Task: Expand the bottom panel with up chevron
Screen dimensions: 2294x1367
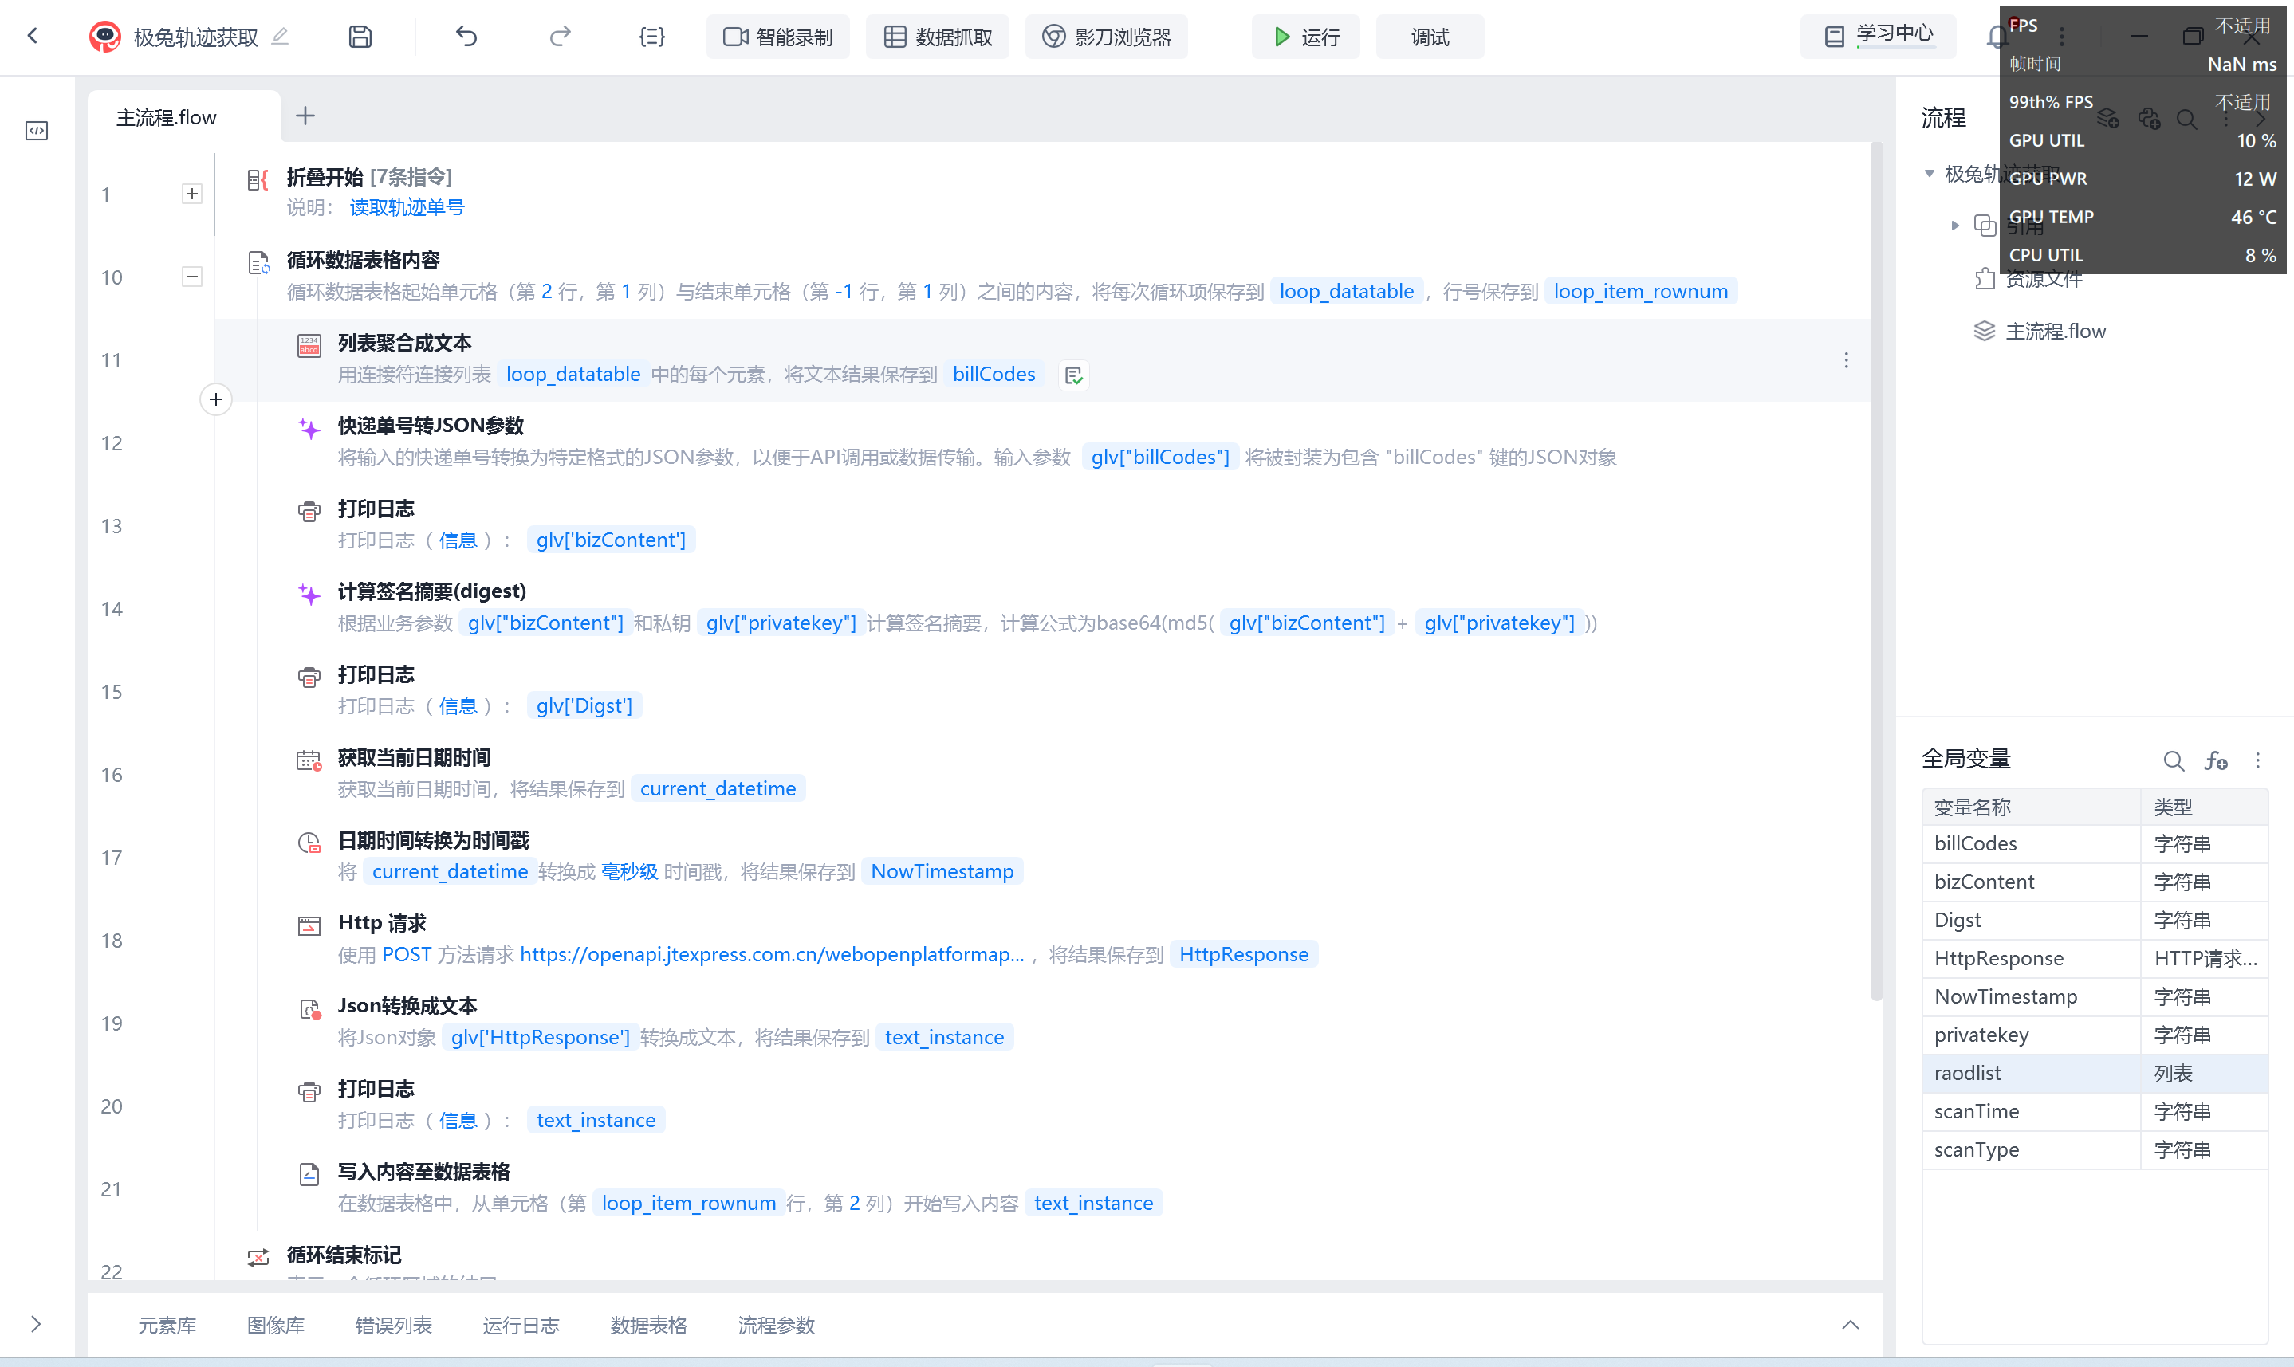Action: point(1850,1325)
